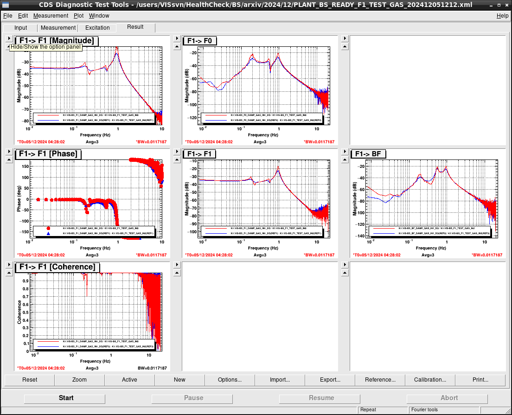Image resolution: width=512 pixels, height=415 pixels.
Task: Click the legend box in F1-> F0 plot
Action: click(x=261, y=118)
